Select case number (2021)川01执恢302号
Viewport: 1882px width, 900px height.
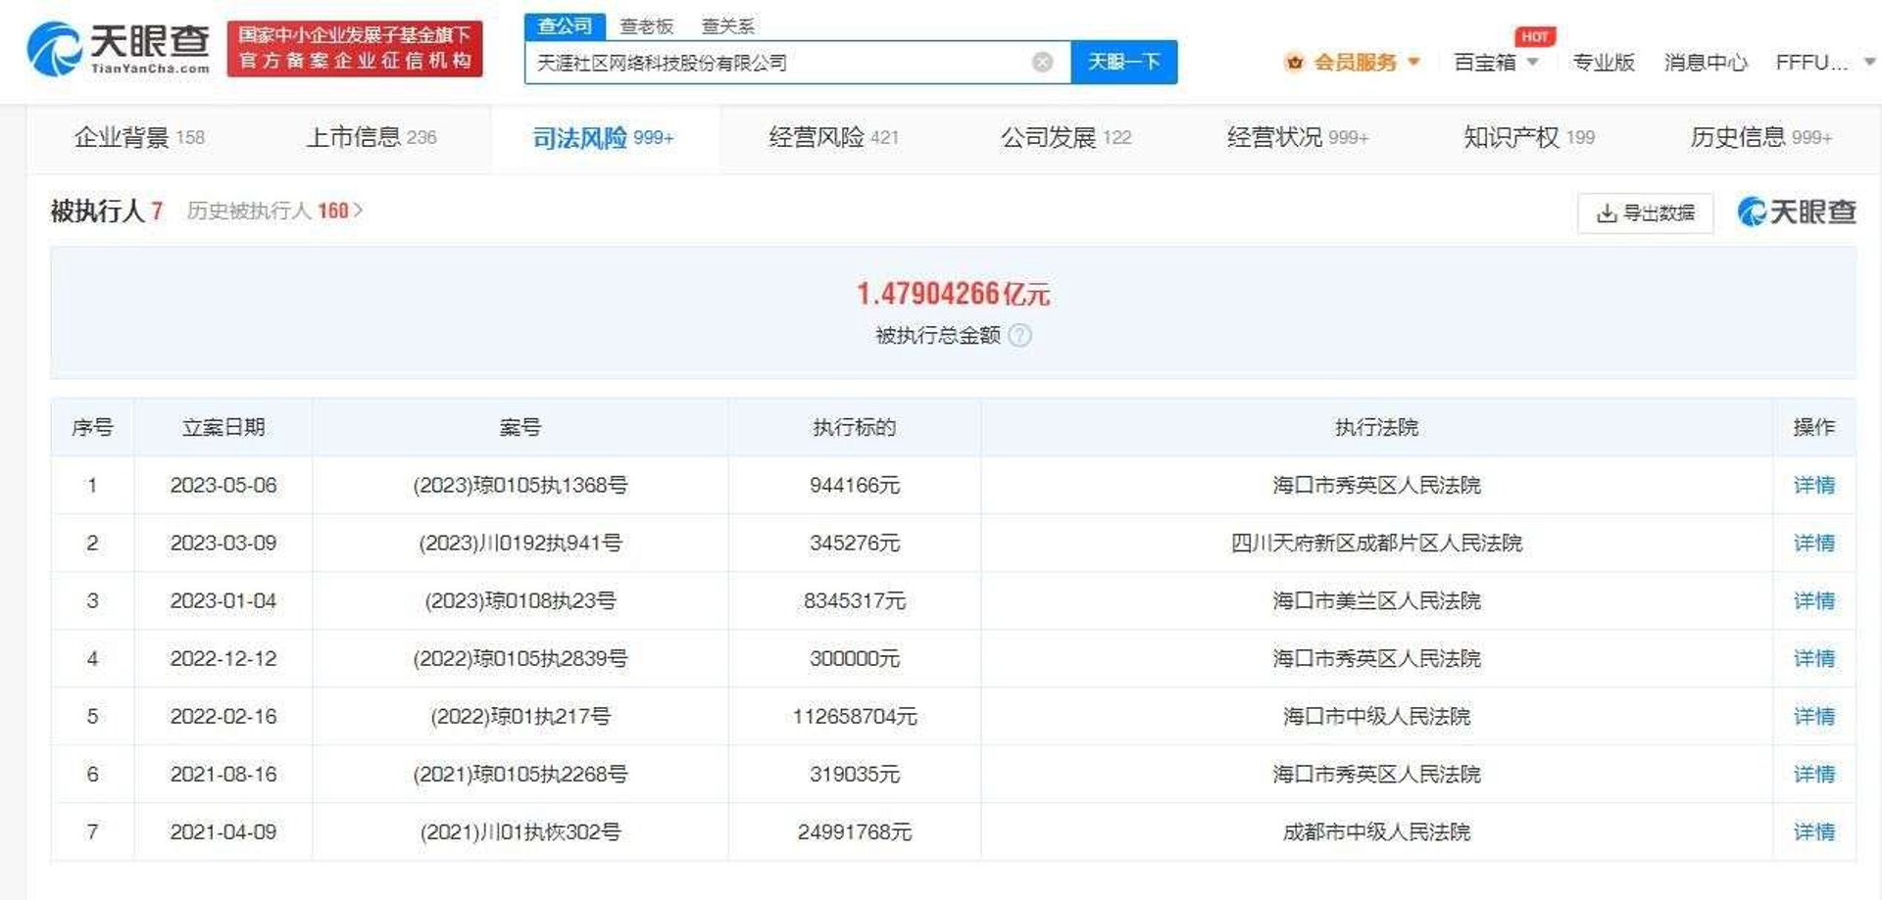point(520,831)
